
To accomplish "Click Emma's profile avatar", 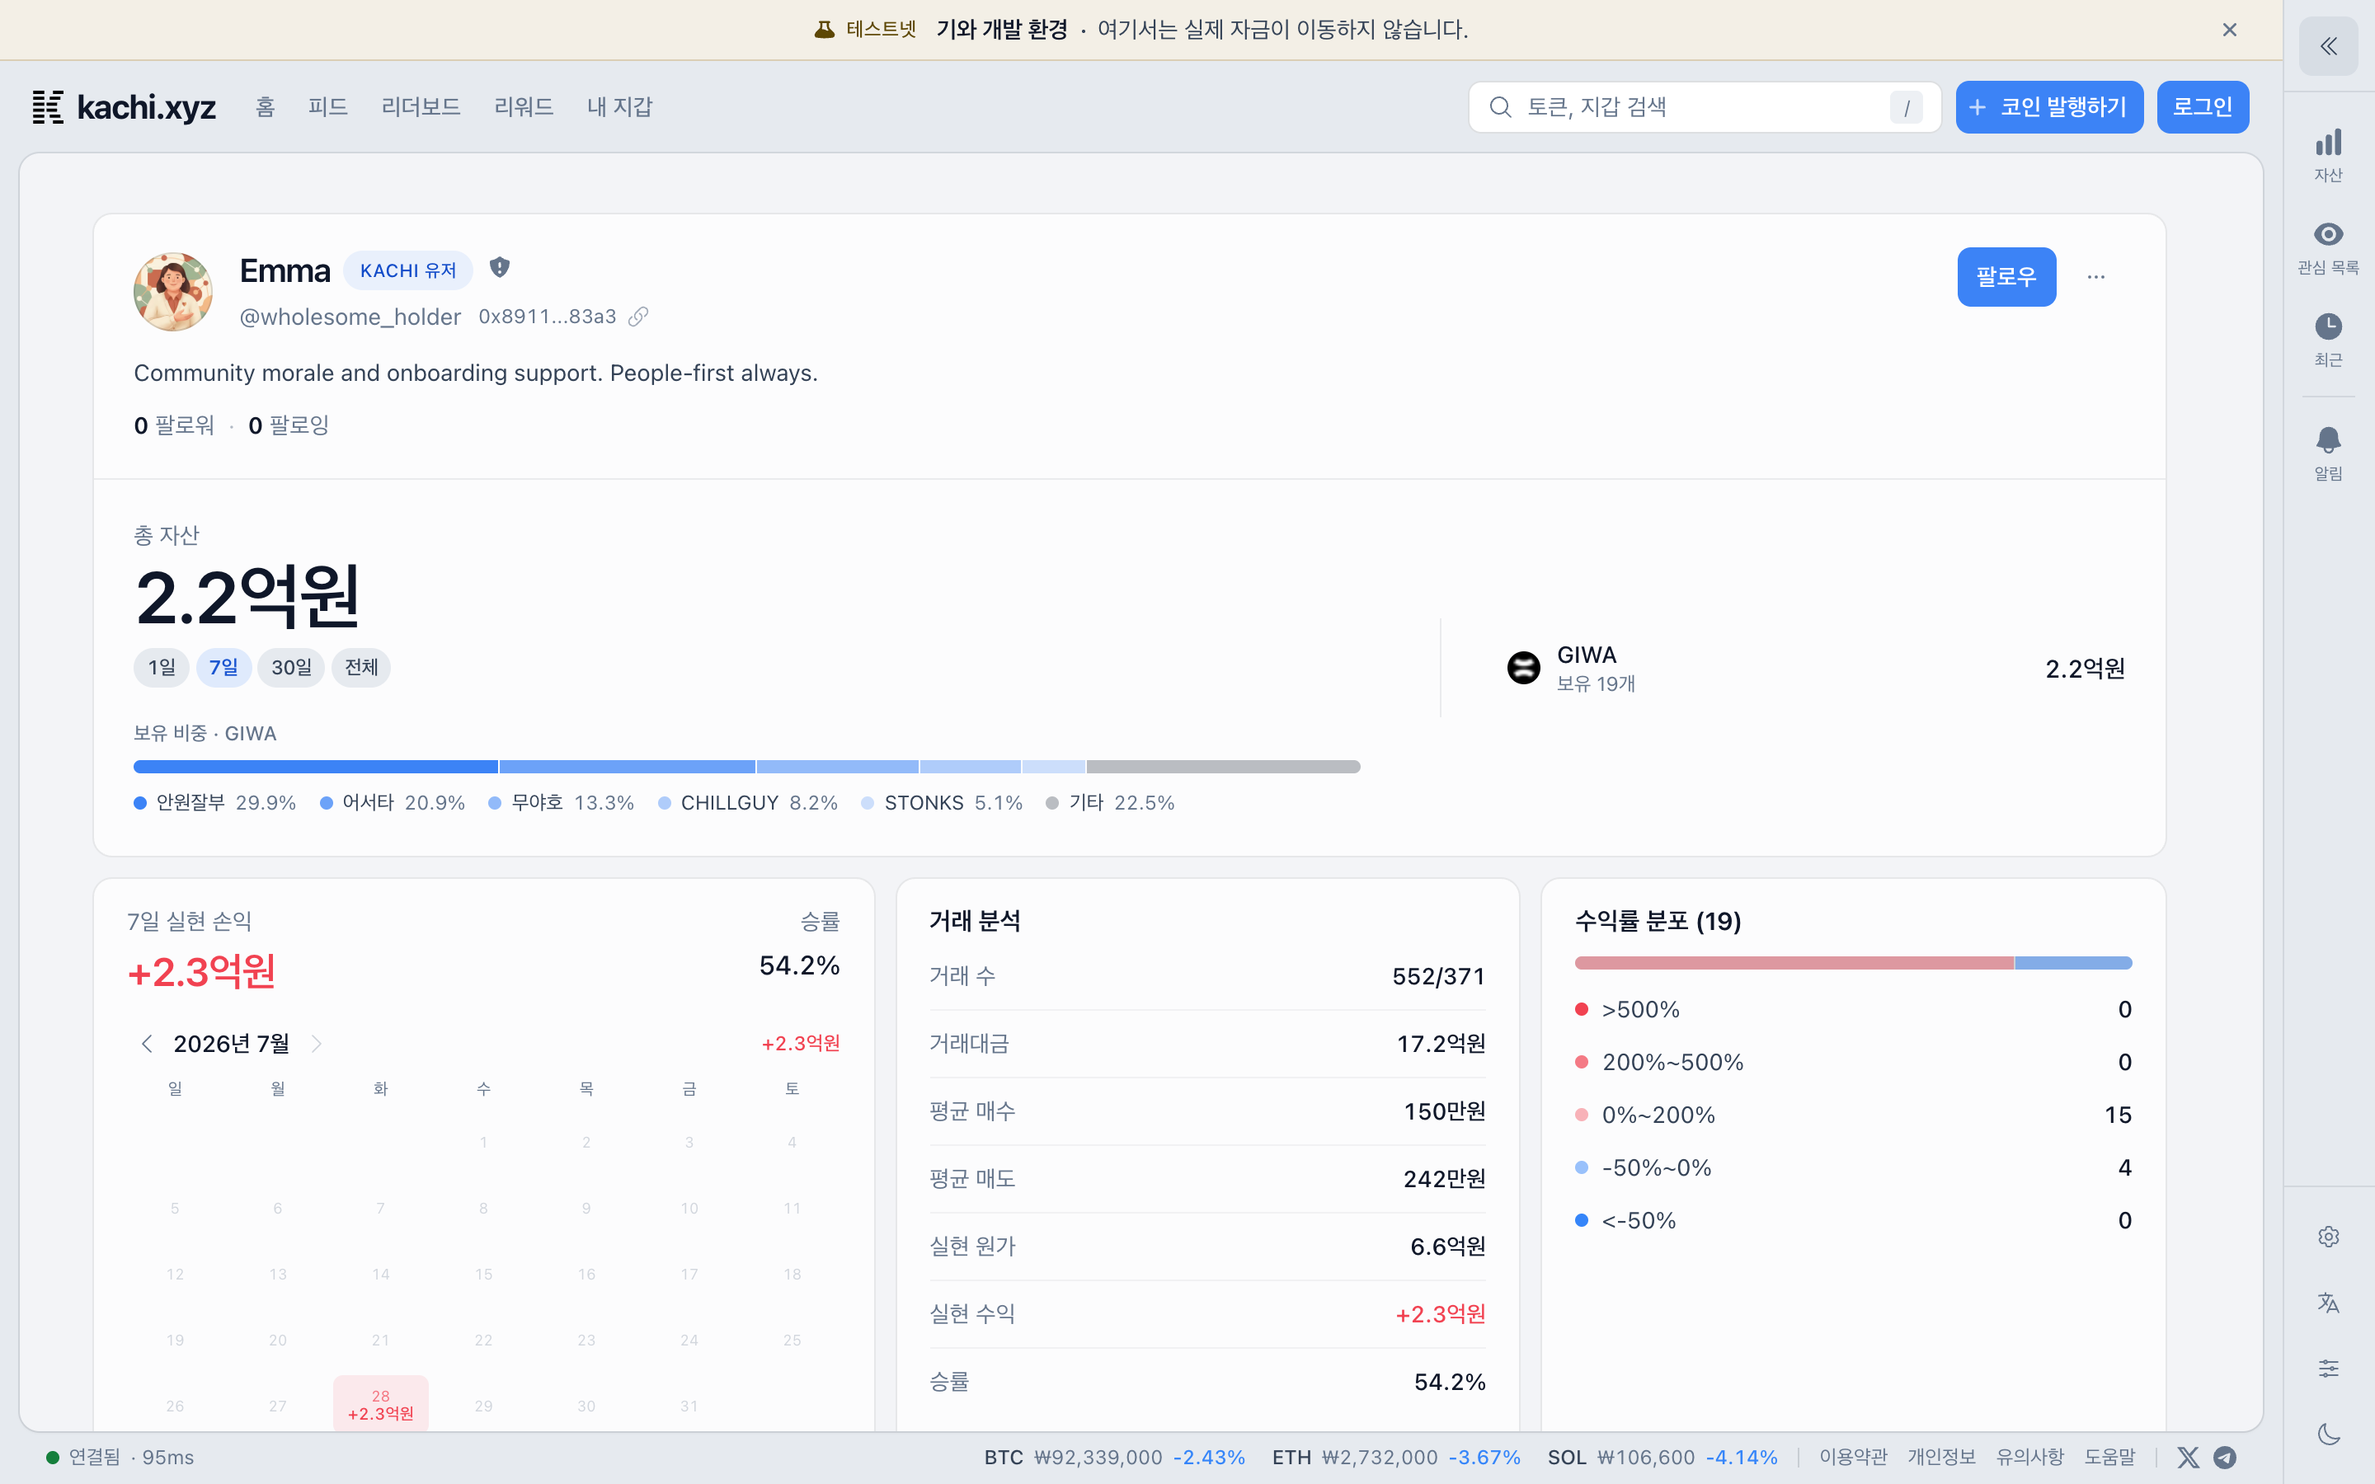I will 172,292.
